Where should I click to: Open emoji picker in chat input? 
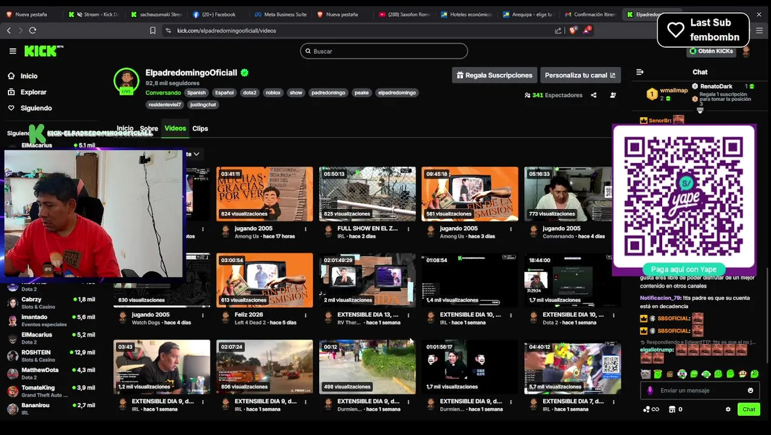[x=750, y=391]
